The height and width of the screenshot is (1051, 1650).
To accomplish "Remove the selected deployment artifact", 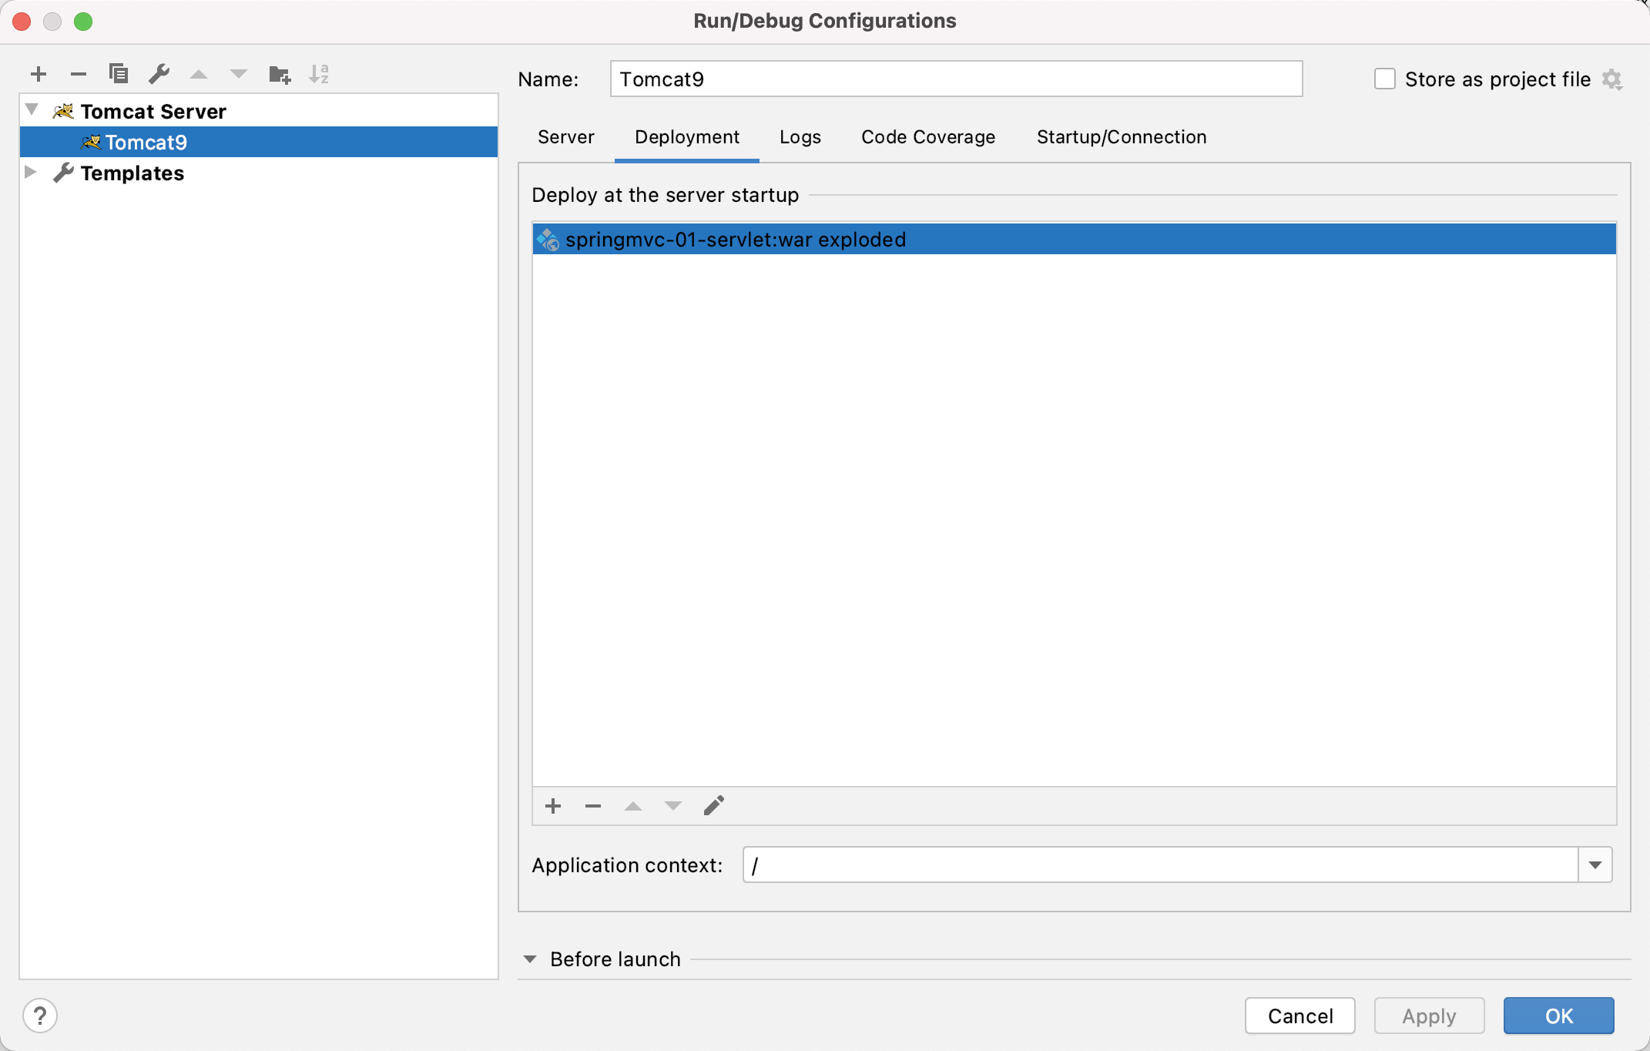I will (593, 806).
